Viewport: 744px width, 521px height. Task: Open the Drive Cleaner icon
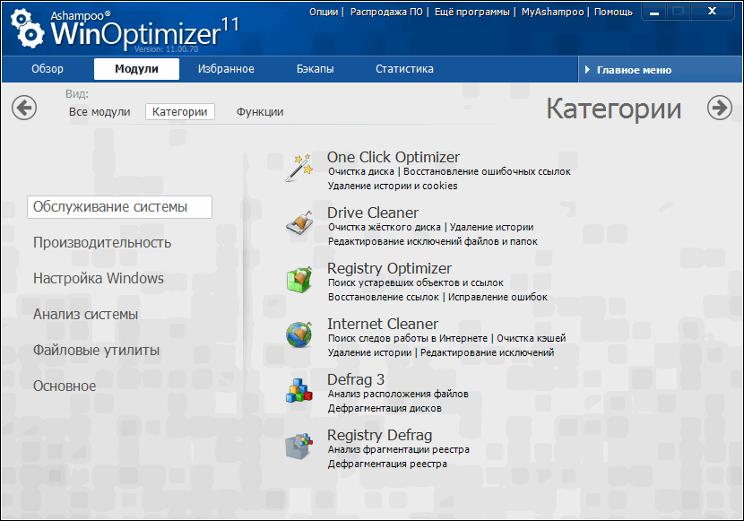pyautogui.click(x=298, y=223)
